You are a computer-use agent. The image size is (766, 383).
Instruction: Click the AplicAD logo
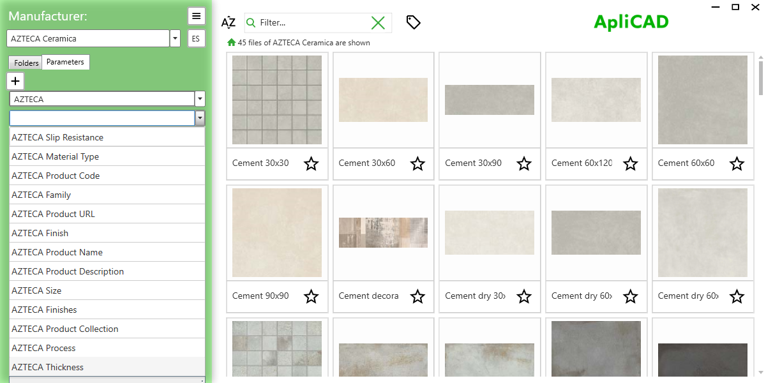click(x=631, y=20)
